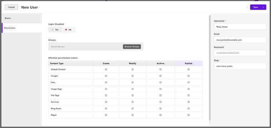Click the Username field with Mary Jones
271x128 pixels.
240,27
